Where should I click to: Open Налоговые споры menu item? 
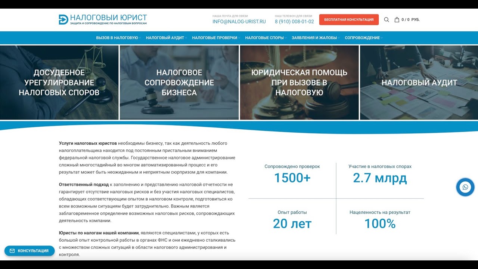click(x=264, y=38)
